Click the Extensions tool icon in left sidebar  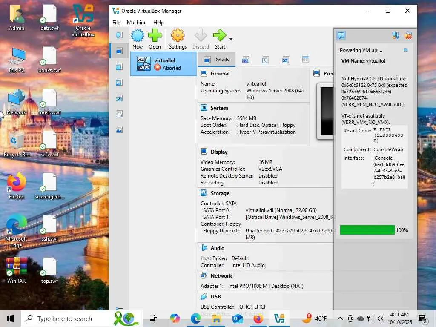coord(119,66)
